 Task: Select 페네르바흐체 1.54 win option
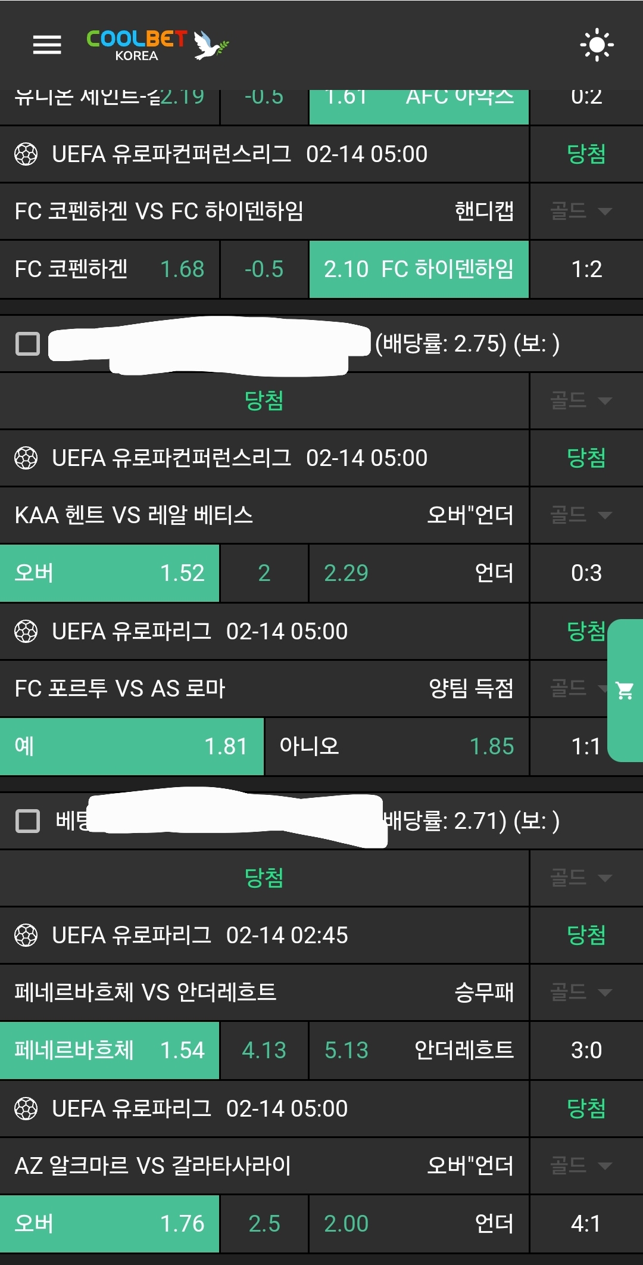click(x=110, y=1050)
